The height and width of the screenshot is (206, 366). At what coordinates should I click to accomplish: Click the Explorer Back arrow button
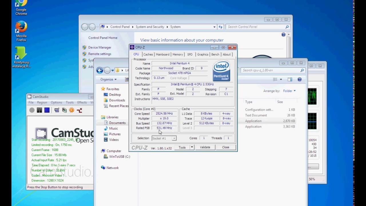coord(100,70)
